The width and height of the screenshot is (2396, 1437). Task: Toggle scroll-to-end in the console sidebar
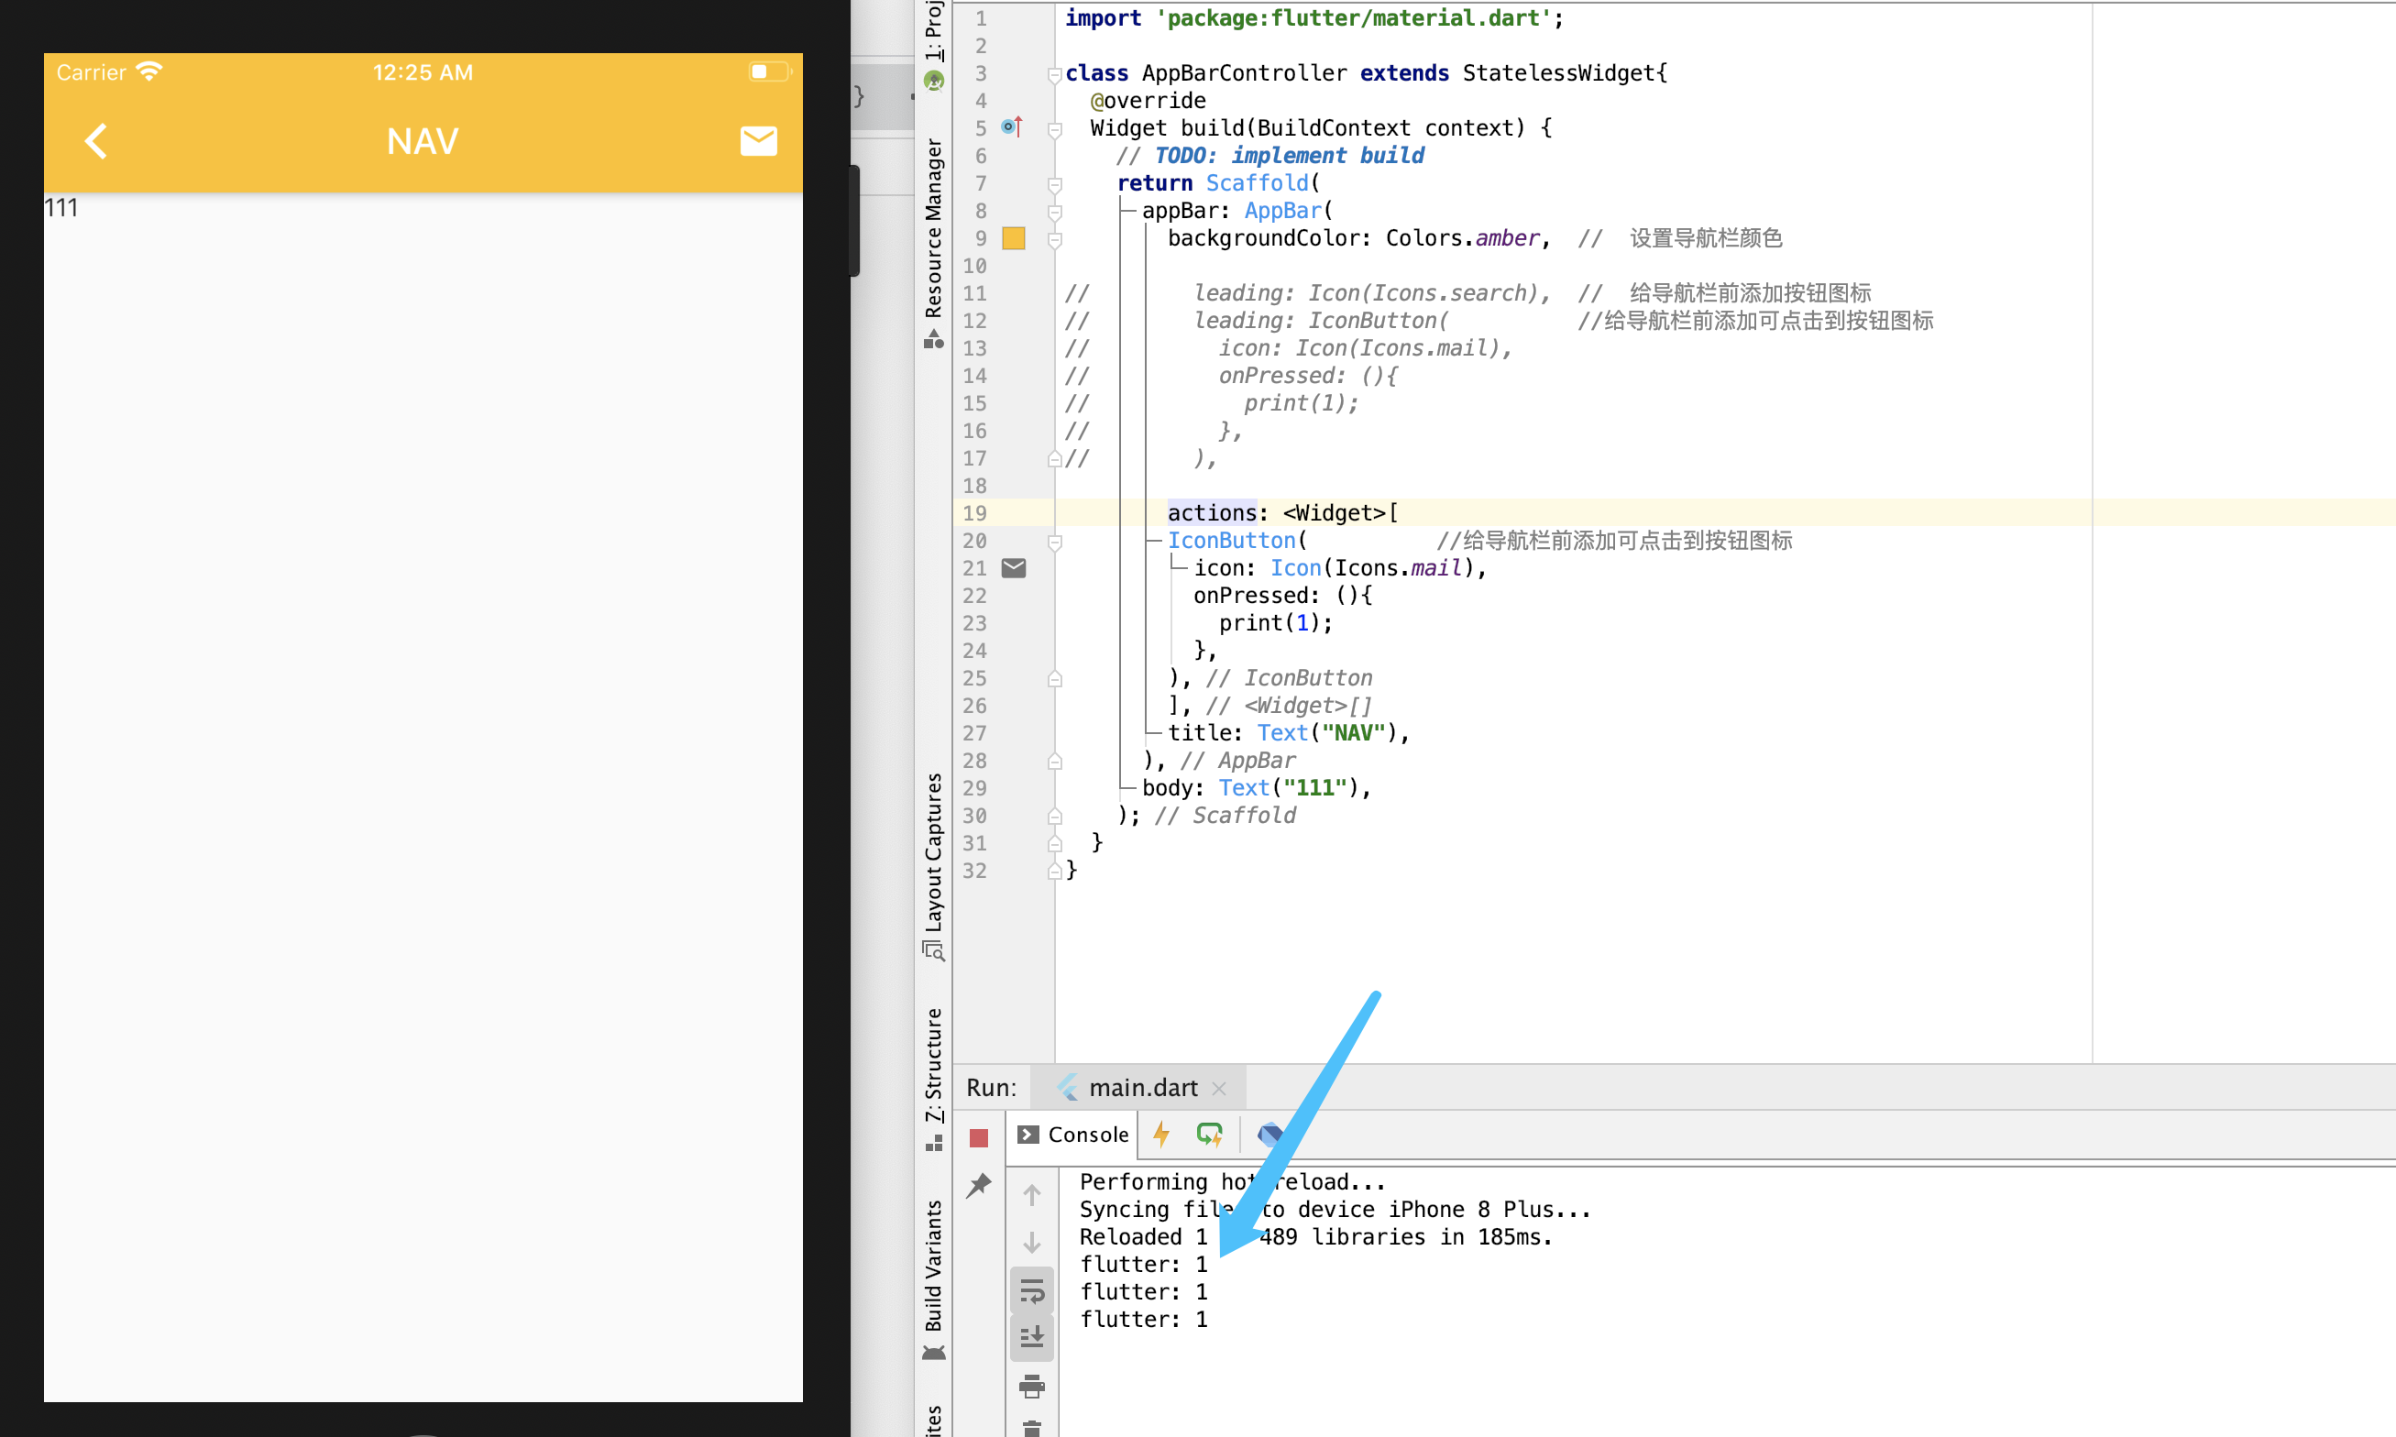[x=1032, y=1338]
